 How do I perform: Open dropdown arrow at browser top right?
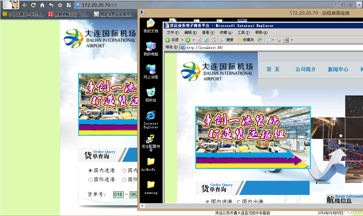pos(359,5)
